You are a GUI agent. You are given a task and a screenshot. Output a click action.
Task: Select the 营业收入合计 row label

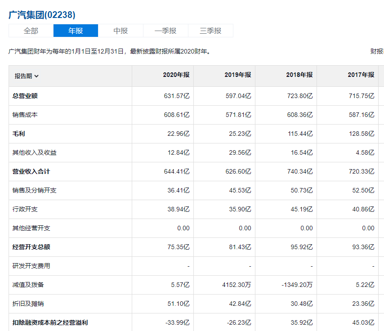point(31,171)
